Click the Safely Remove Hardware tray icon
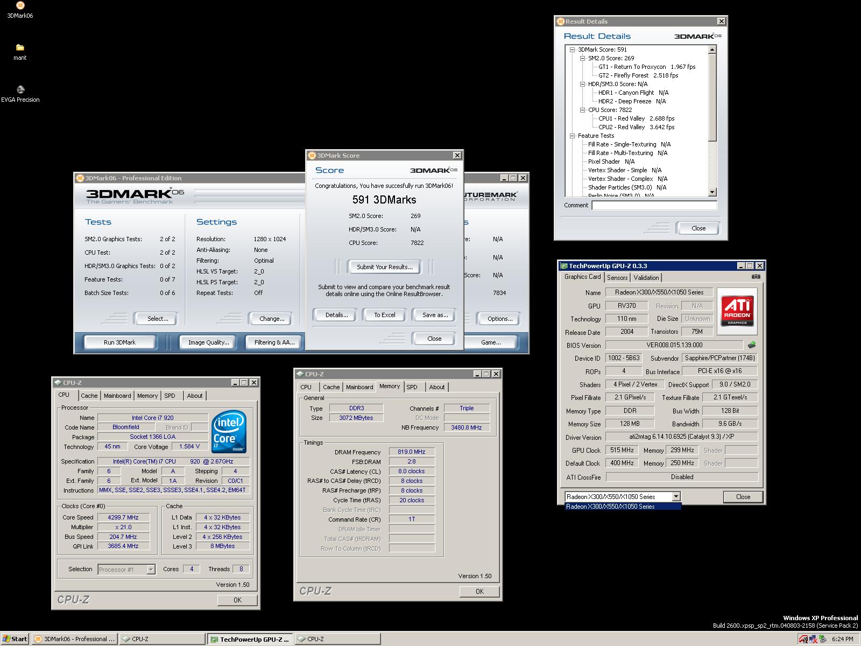The image size is (861, 646). tap(822, 639)
